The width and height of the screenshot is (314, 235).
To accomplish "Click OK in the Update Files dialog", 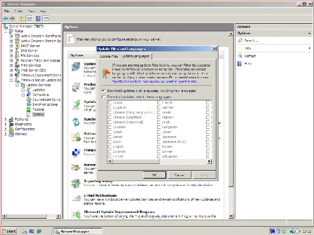I will (155, 175).
